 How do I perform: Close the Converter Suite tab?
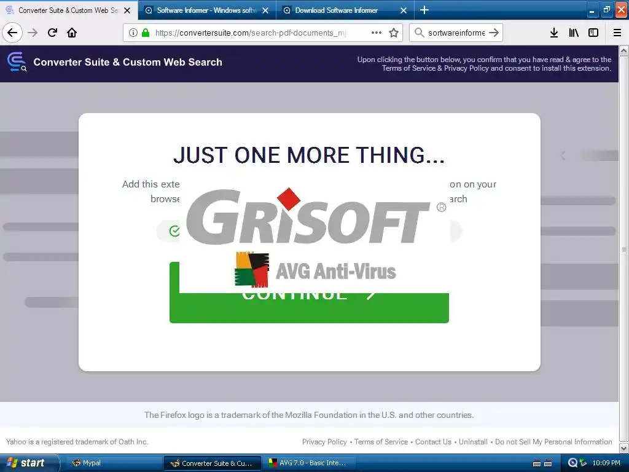[127, 10]
